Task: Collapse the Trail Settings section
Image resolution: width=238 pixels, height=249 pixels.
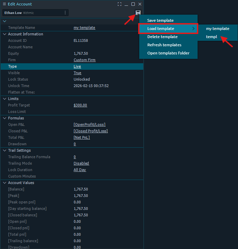Action: 4,150
